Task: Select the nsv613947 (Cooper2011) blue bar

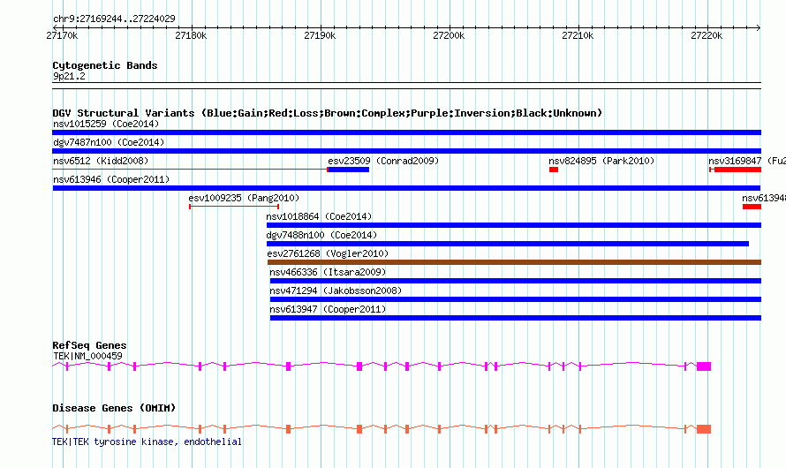Action: tap(515, 318)
